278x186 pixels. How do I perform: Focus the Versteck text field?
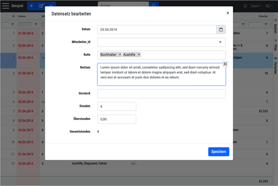tap(162, 94)
